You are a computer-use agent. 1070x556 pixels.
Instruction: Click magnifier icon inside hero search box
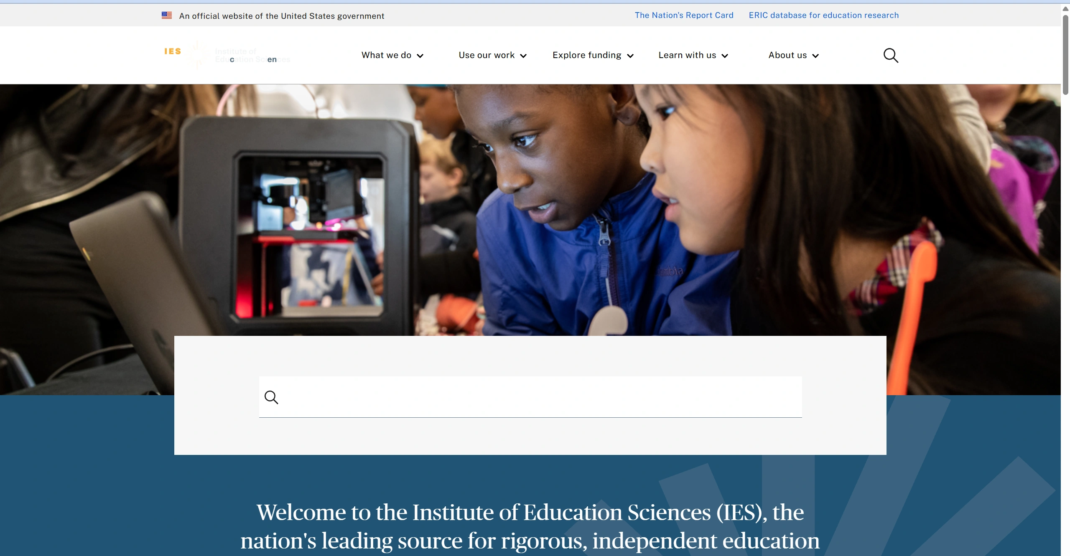pos(271,397)
